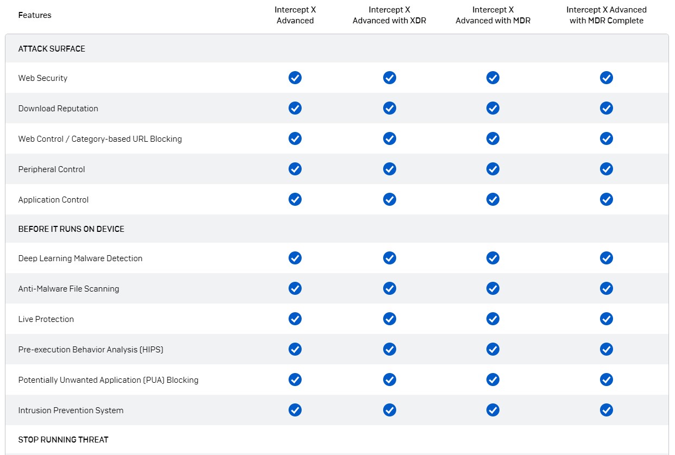This screenshot has width=675, height=455.
Task: Click "Intercept X Advanced with XDR" column header
Action: click(389, 15)
